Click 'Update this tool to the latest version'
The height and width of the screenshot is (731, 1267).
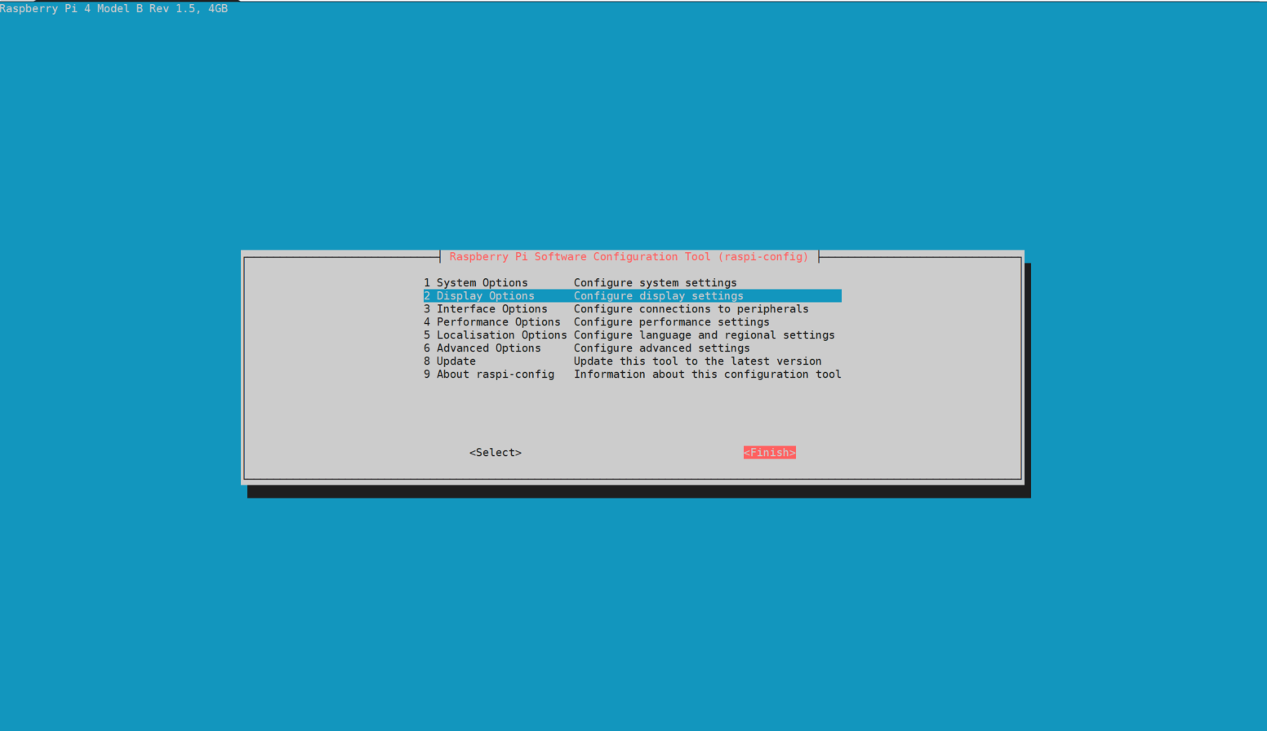(698, 361)
